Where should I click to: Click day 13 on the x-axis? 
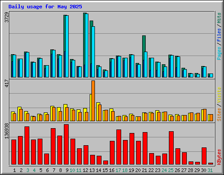pyautogui.click(x=92, y=170)
